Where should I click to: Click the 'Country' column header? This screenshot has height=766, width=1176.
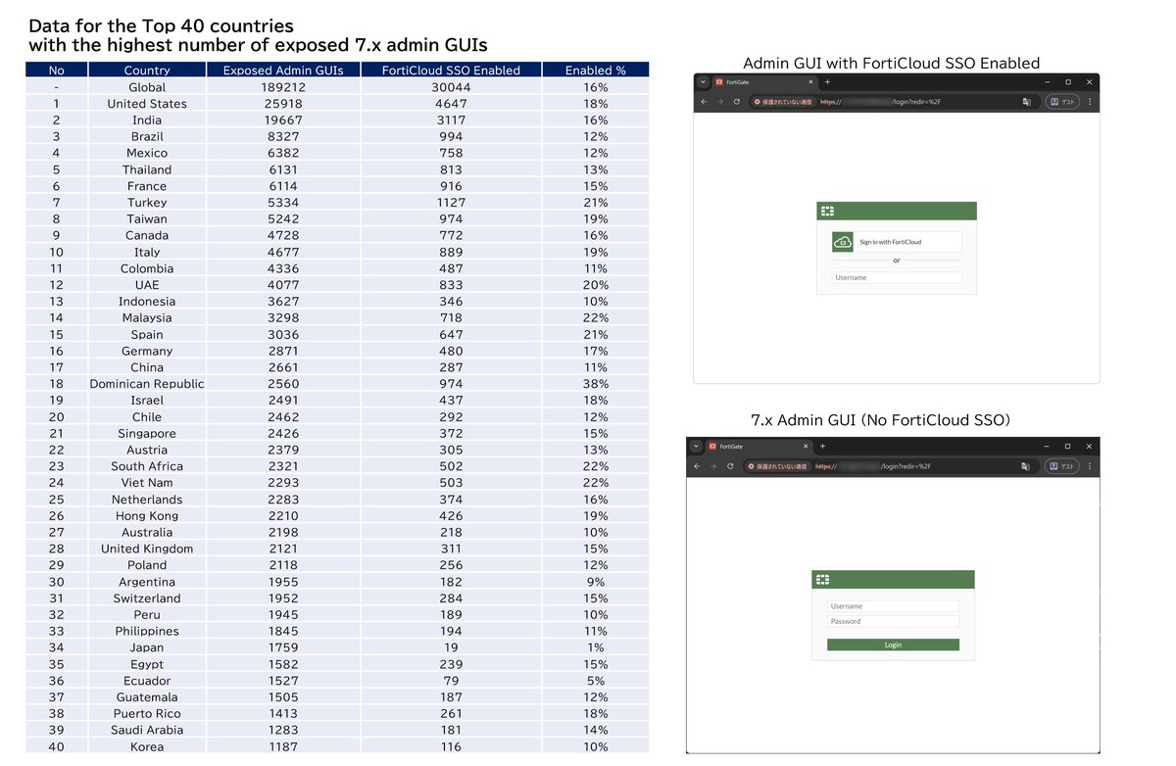(x=147, y=70)
